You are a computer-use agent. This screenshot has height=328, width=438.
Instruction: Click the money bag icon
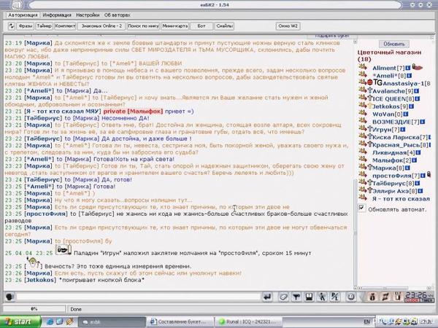pos(372,297)
